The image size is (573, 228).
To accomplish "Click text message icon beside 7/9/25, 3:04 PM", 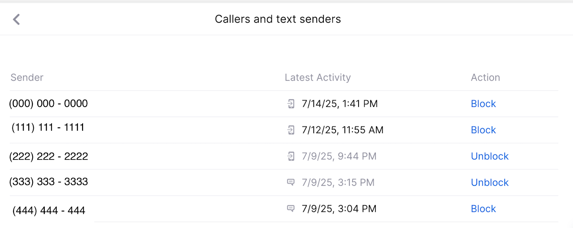I will point(291,208).
